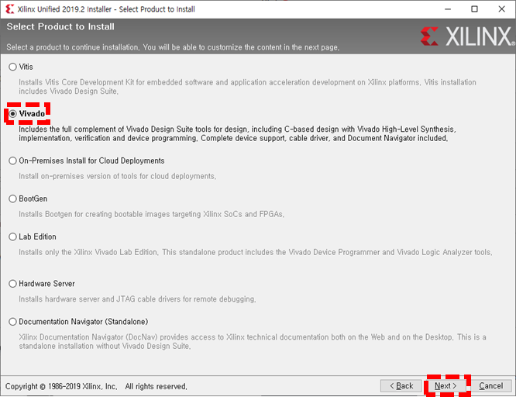Go to previous page with Back button

[x=401, y=386]
